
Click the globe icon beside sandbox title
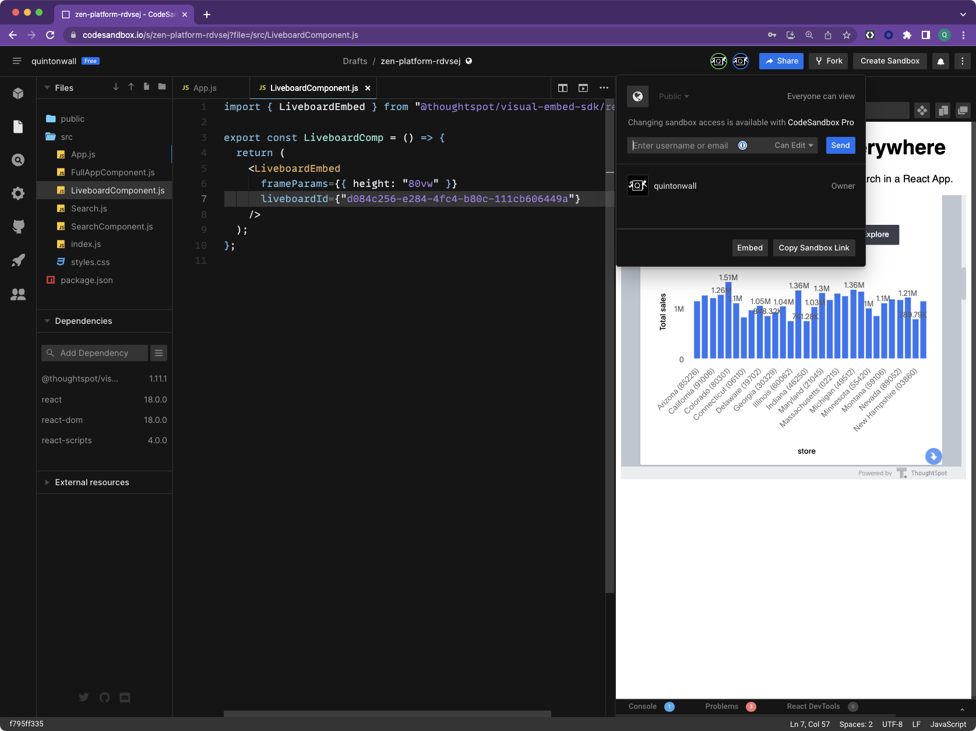point(468,61)
